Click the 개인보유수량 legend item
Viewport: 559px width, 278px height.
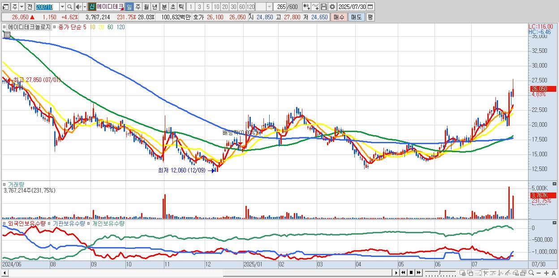pyautogui.click(x=108, y=223)
